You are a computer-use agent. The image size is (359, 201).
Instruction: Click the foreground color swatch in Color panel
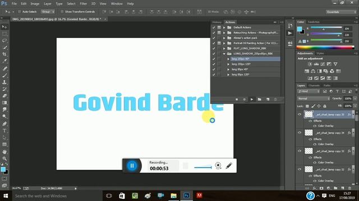pos(299,29)
